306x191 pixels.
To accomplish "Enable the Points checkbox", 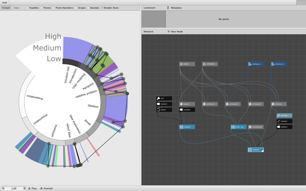I will click(x=42, y=8).
